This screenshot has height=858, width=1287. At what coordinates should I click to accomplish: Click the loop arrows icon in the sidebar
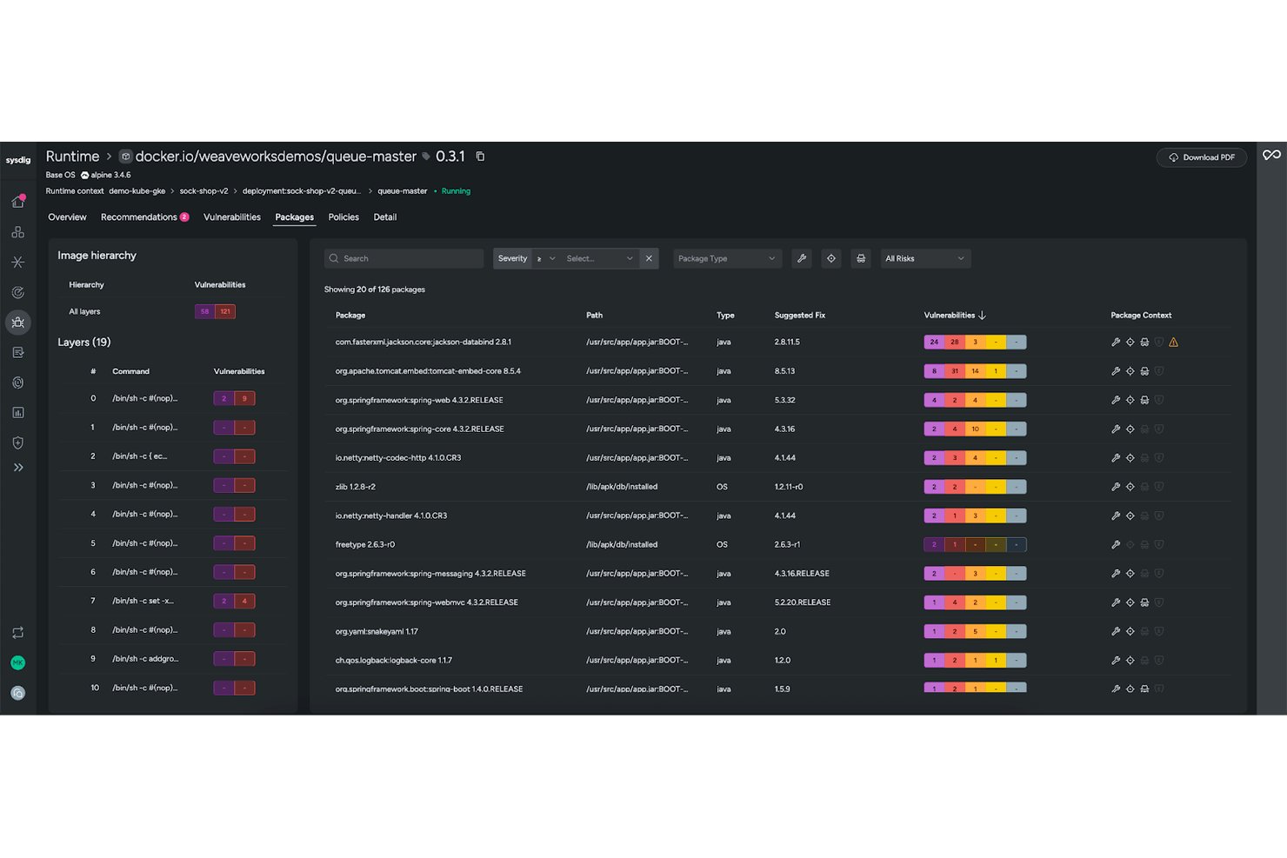(17, 633)
